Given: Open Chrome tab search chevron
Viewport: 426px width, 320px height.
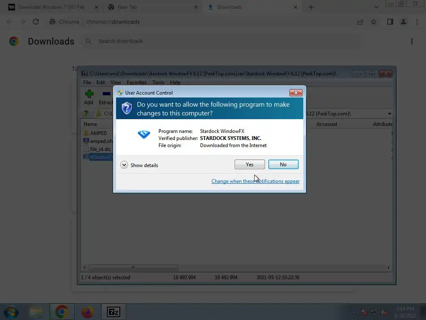Looking at the screenshot, I should (x=376, y=7).
